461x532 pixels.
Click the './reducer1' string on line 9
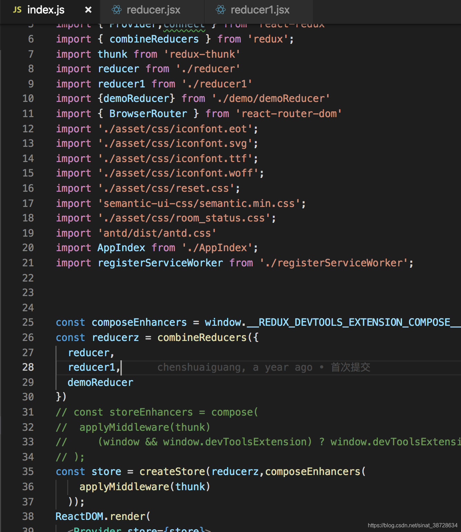point(217,84)
